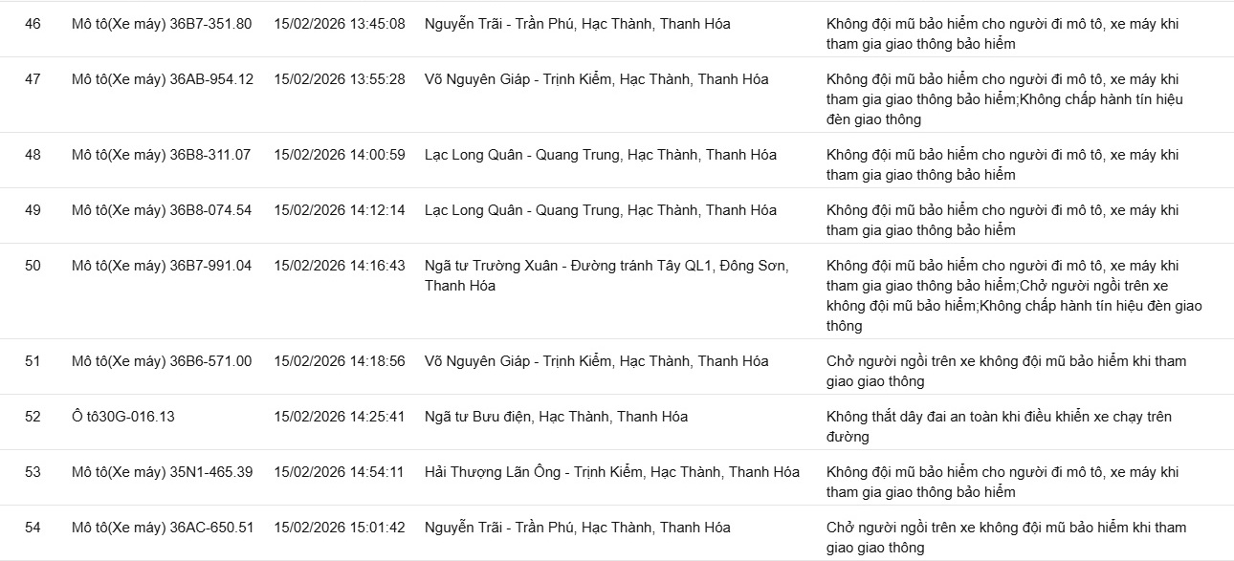Click the seat belt violation description

(999, 426)
